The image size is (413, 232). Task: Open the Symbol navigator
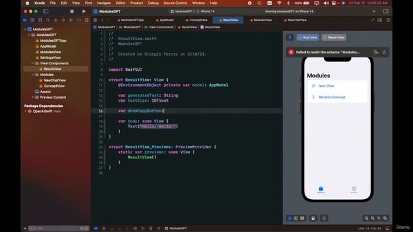tap(40, 20)
